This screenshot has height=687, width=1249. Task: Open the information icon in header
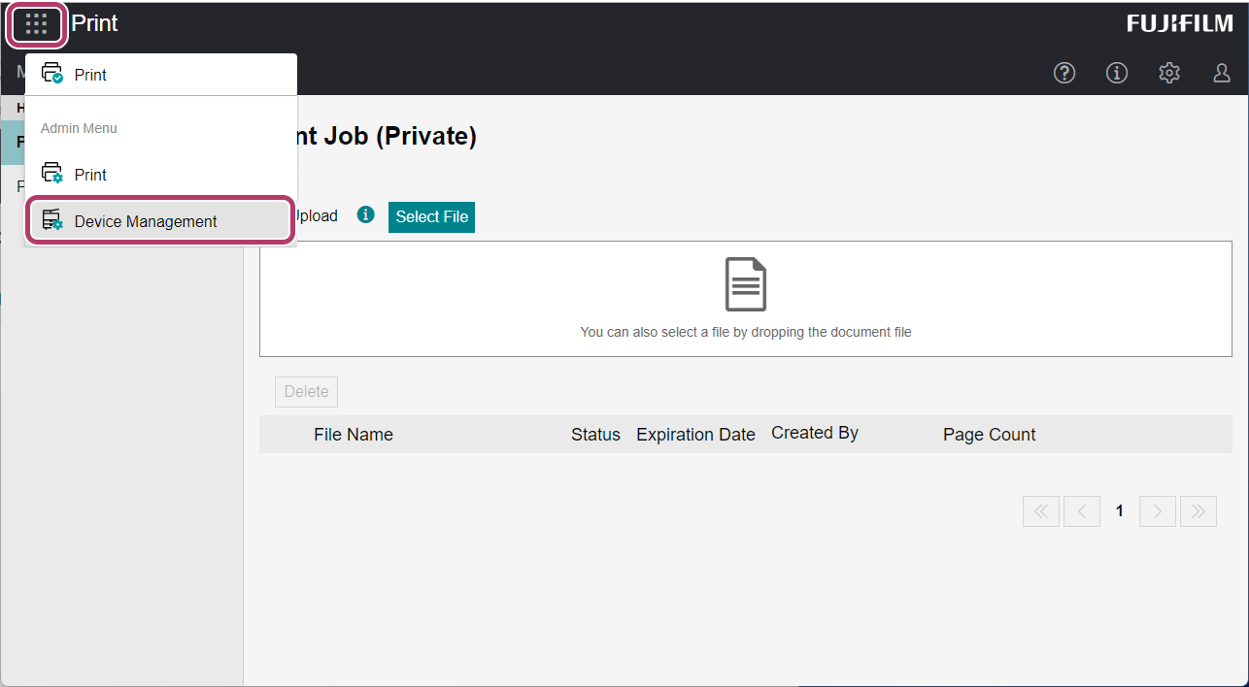1117,73
